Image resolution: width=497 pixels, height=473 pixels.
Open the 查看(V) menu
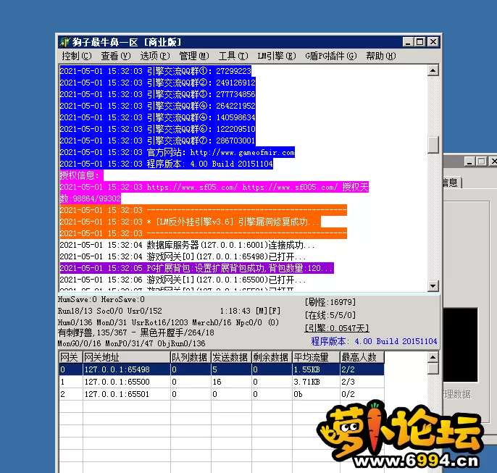click(x=116, y=56)
